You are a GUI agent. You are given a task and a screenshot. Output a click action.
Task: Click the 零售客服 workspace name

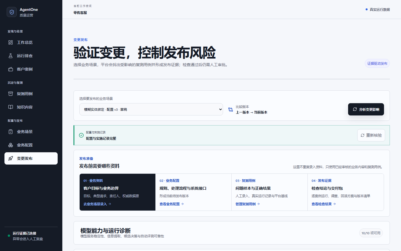pyautogui.click(x=80, y=13)
